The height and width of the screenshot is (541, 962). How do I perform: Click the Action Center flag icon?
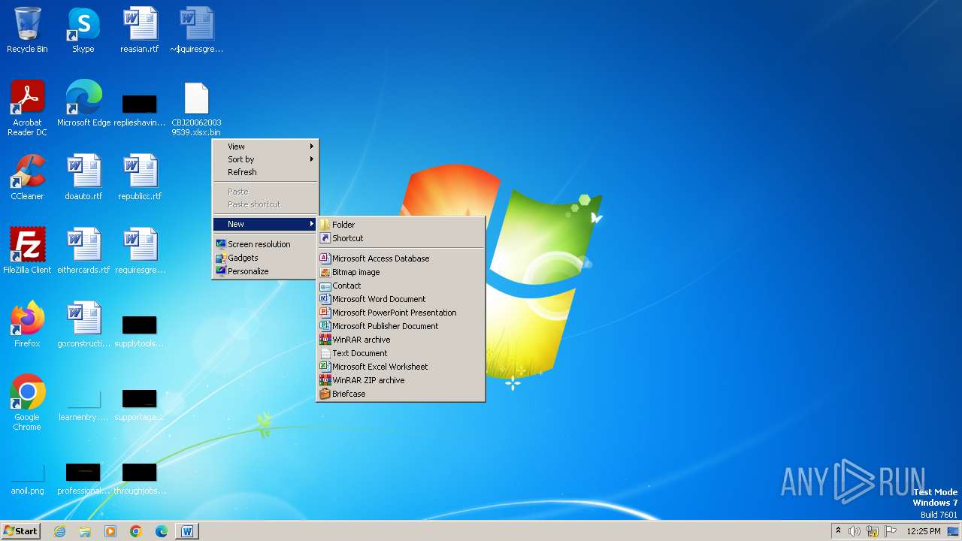click(891, 531)
